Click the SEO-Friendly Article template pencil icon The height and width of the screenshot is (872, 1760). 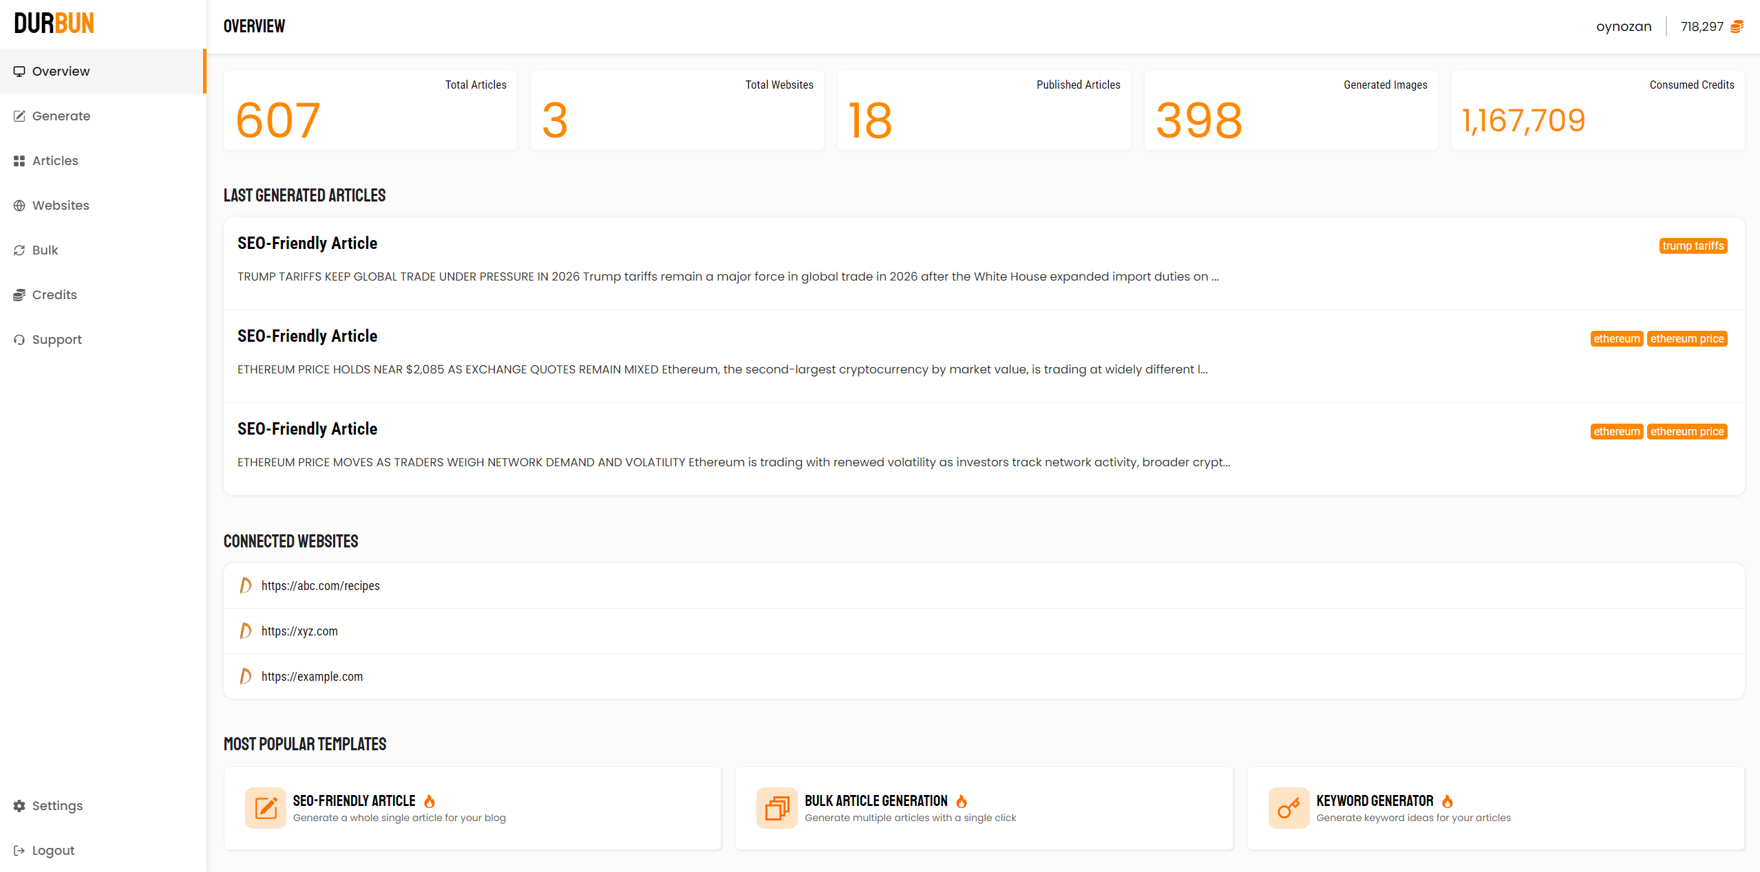265,807
